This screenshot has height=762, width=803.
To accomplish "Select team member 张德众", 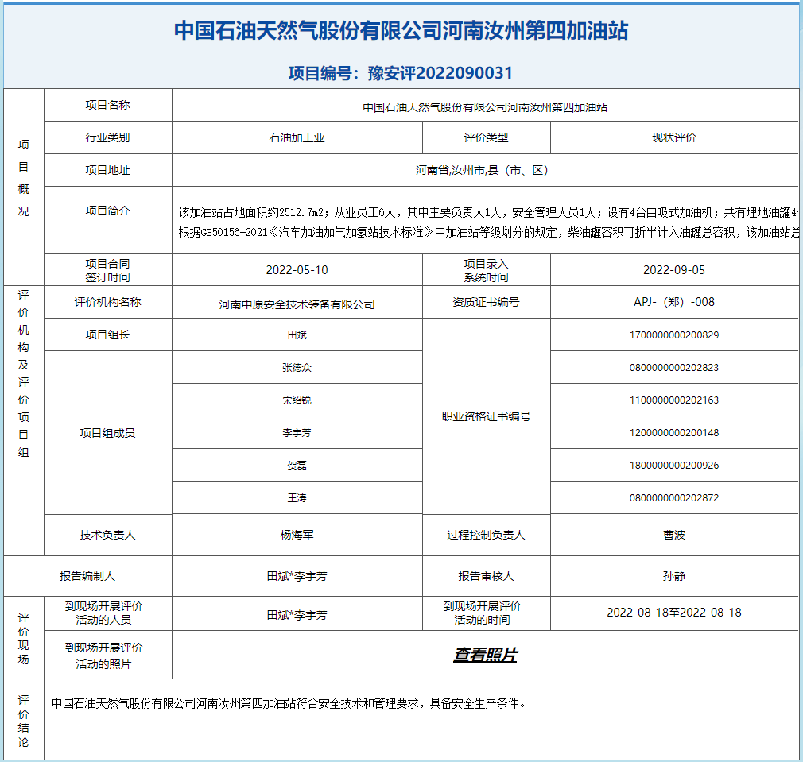I will [297, 368].
